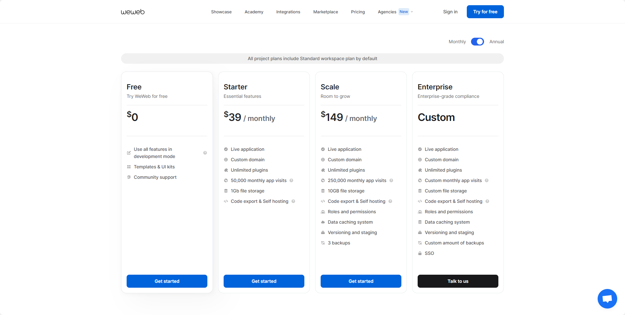Click help icon next to Enterprise Code export & Self hosting

pos(487,201)
